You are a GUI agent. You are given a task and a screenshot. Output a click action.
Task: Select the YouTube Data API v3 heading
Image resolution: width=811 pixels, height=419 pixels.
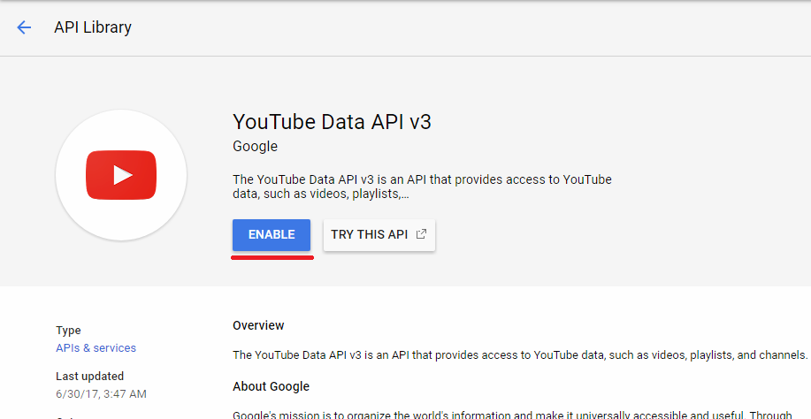pos(332,122)
